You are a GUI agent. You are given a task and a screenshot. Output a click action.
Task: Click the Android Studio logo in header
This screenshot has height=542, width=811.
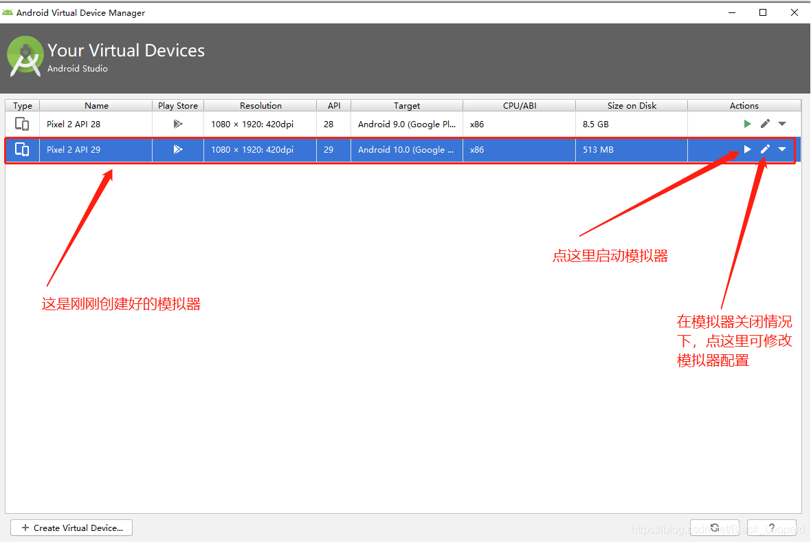25,56
